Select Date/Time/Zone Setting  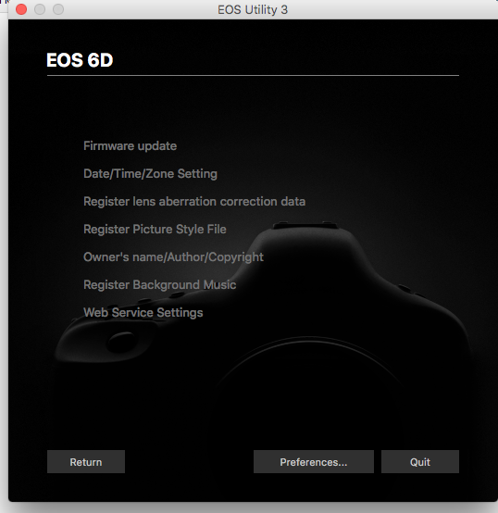pos(150,174)
